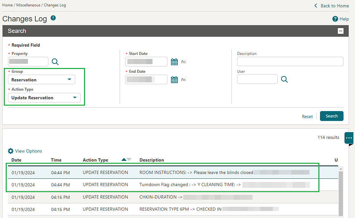Click scrollbar up arrow in results table
This screenshot has width=355, height=218.
pyautogui.click(x=341, y=169)
